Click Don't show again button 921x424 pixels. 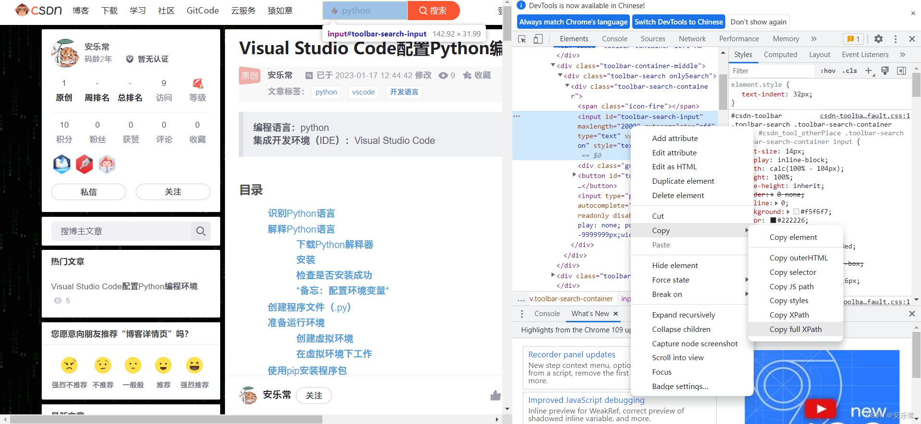(758, 22)
